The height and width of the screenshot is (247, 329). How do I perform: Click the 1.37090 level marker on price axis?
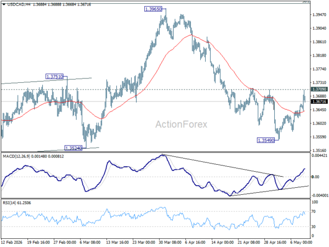[x=319, y=89]
